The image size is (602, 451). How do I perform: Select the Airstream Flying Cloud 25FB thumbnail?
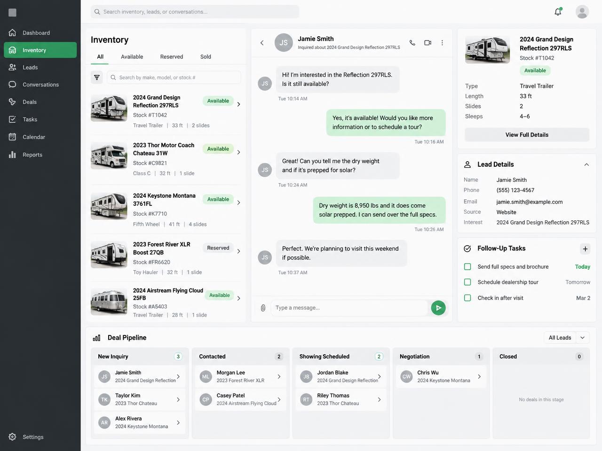pyautogui.click(x=109, y=302)
